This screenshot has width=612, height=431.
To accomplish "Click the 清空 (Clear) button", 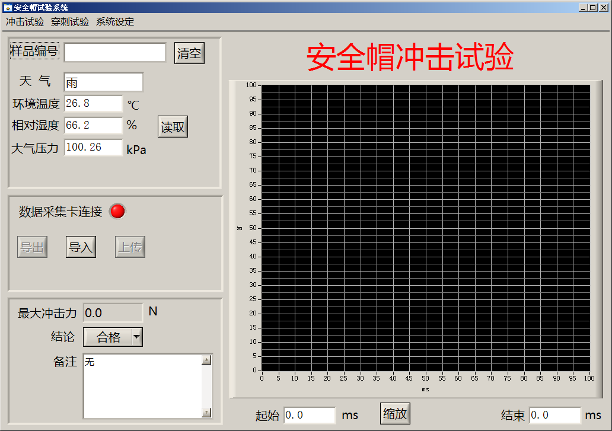I will pos(189,52).
